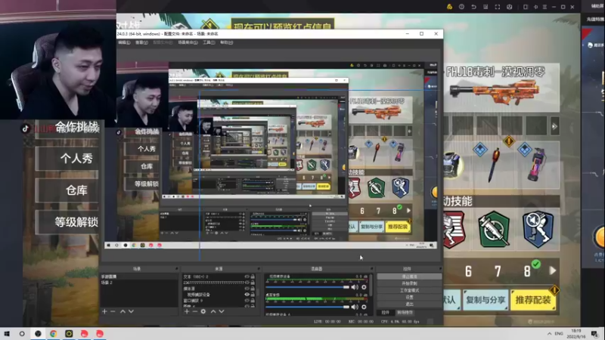Open the Tools menu 工具(T) in OBS
605x340 pixels.
[x=209, y=42]
